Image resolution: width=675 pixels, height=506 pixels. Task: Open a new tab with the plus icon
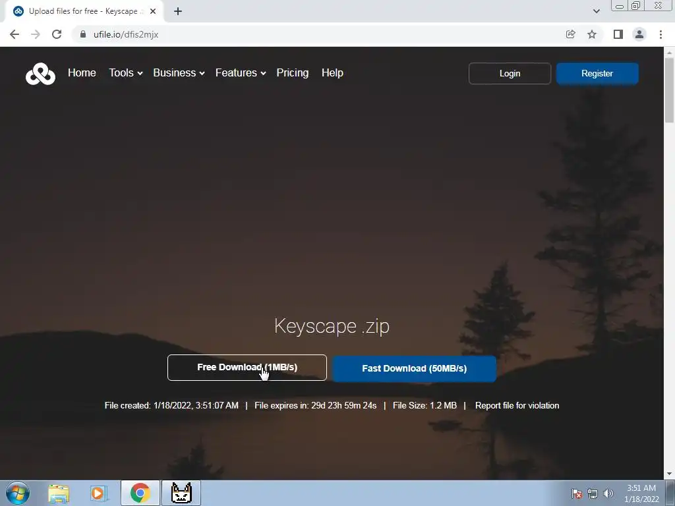(178, 11)
